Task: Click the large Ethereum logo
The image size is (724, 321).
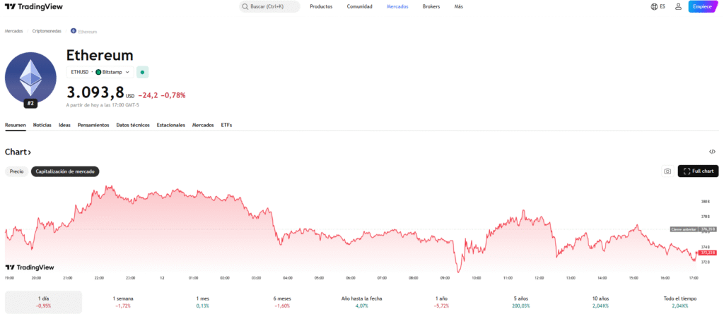Action: [30, 77]
